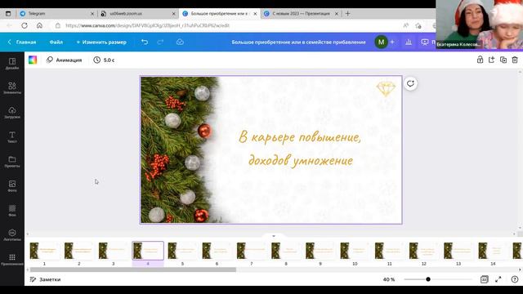Select the text В карьере повышение on slide
This screenshot has height=294, width=523.
(x=300, y=137)
